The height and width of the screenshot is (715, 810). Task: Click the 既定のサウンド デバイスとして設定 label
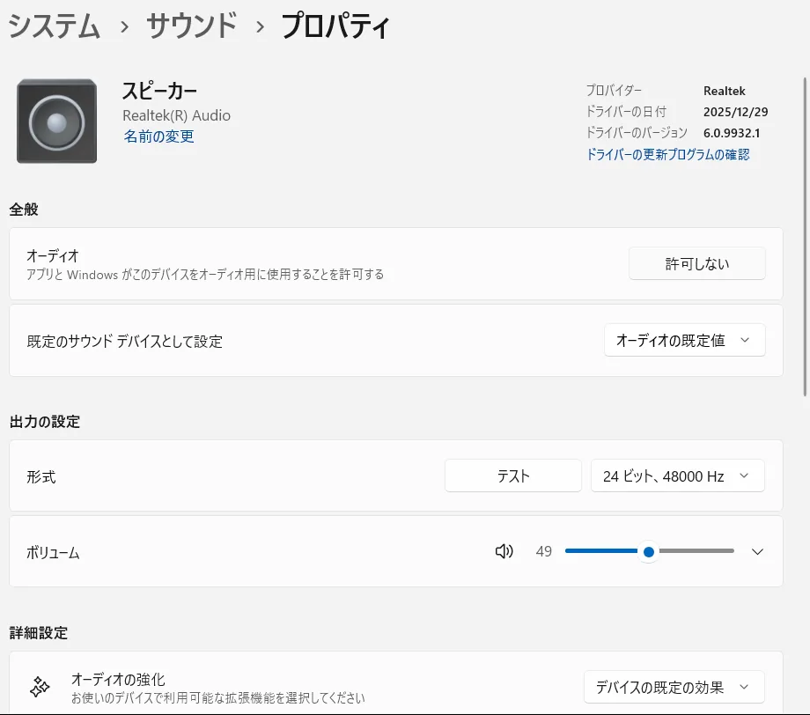point(124,341)
